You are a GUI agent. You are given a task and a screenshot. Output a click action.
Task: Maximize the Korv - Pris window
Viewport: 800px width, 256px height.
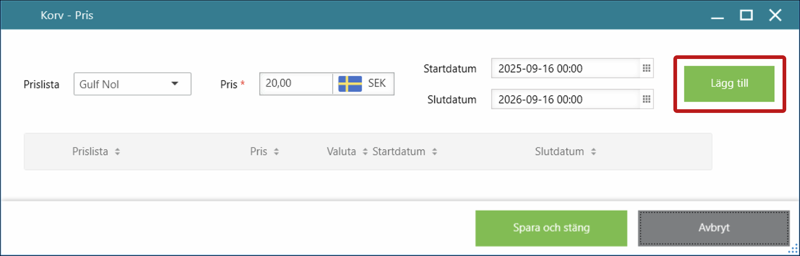coord(746,16)
